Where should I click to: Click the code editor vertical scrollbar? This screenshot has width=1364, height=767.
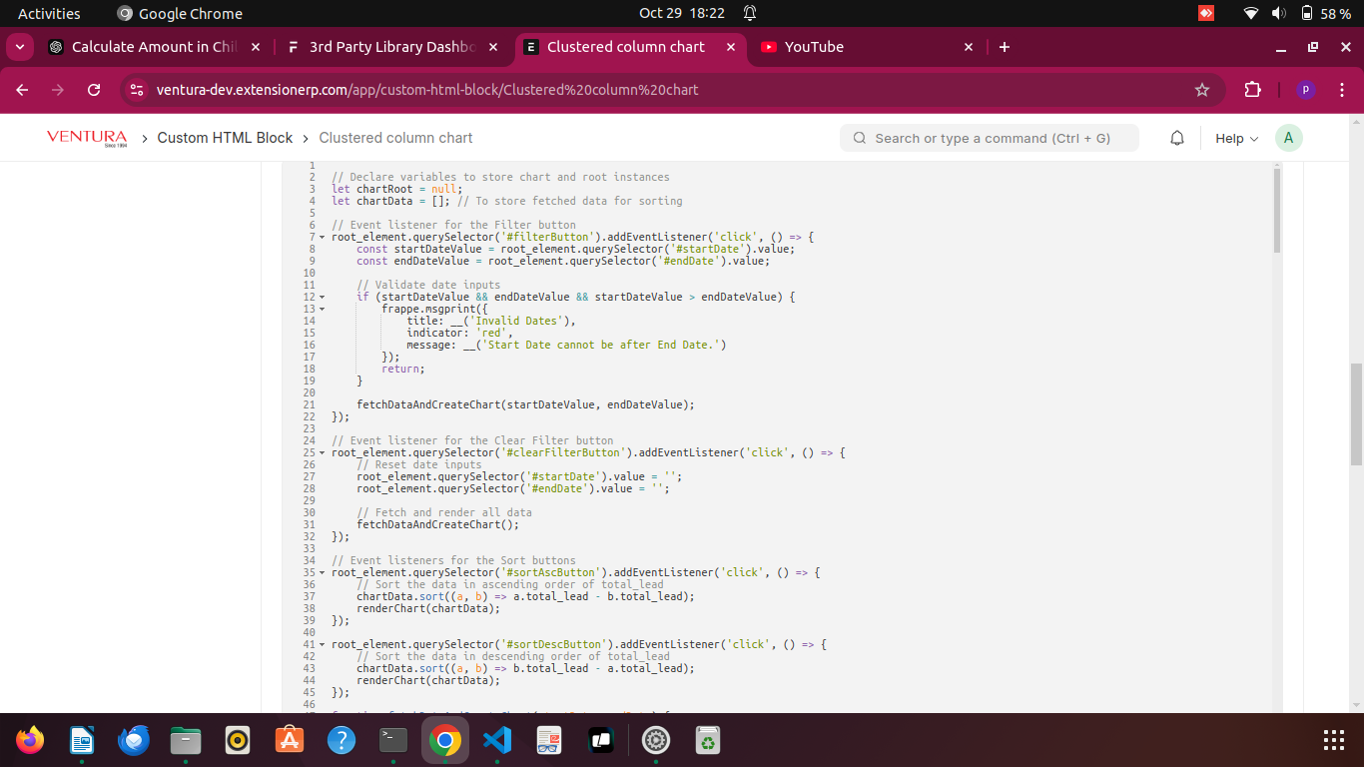pyautogui.click(x=1276, y=210)
